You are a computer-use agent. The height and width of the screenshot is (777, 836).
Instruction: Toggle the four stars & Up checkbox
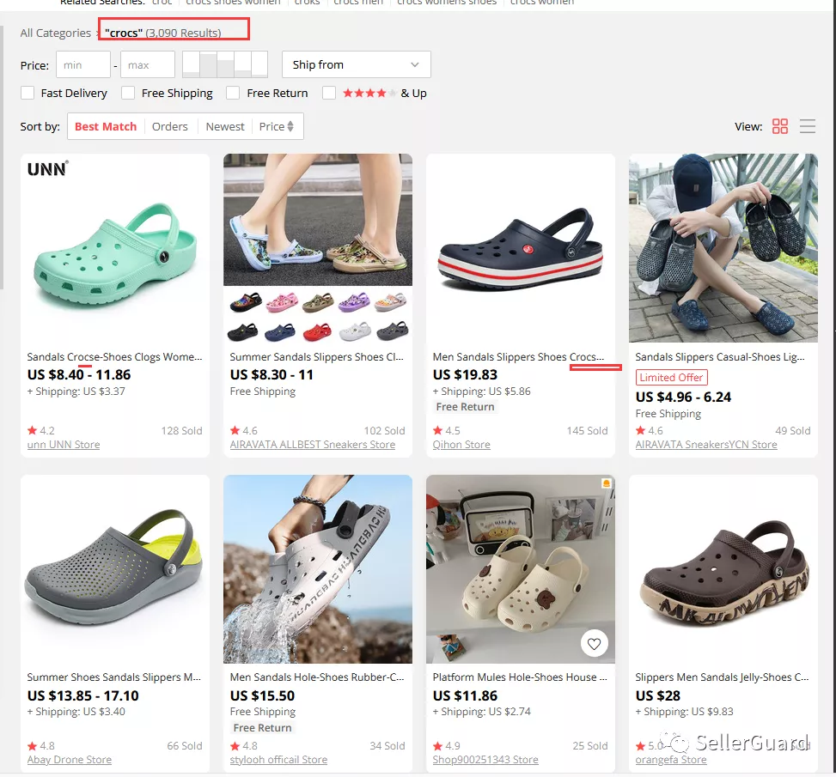click(329, 93)
